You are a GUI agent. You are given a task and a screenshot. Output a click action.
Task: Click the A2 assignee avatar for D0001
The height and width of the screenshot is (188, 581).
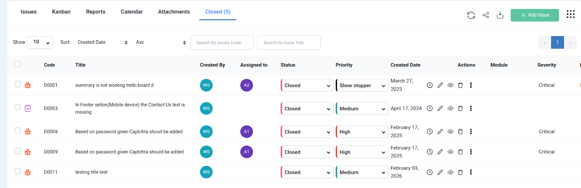[x=247, y=85]
